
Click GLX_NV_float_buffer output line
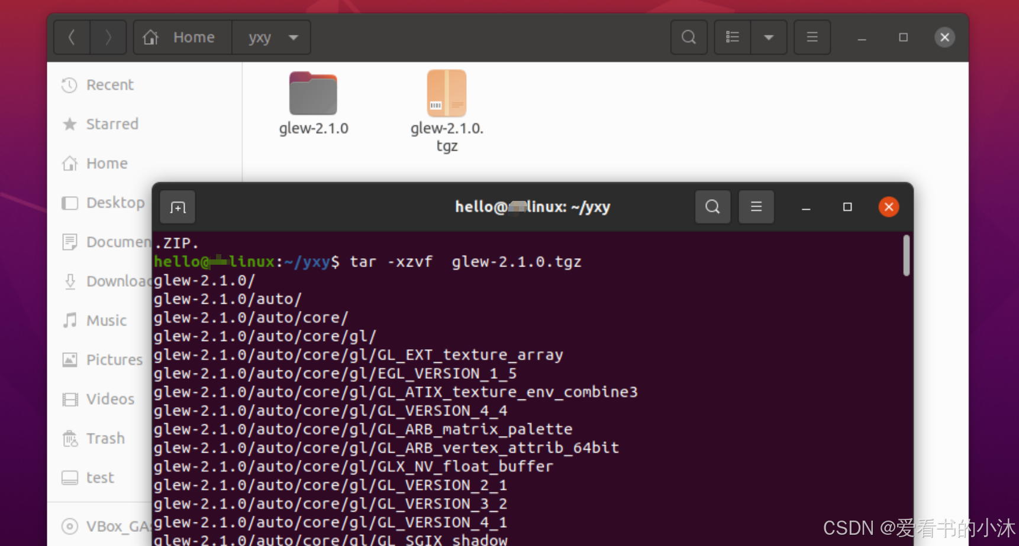click(353, 467)
